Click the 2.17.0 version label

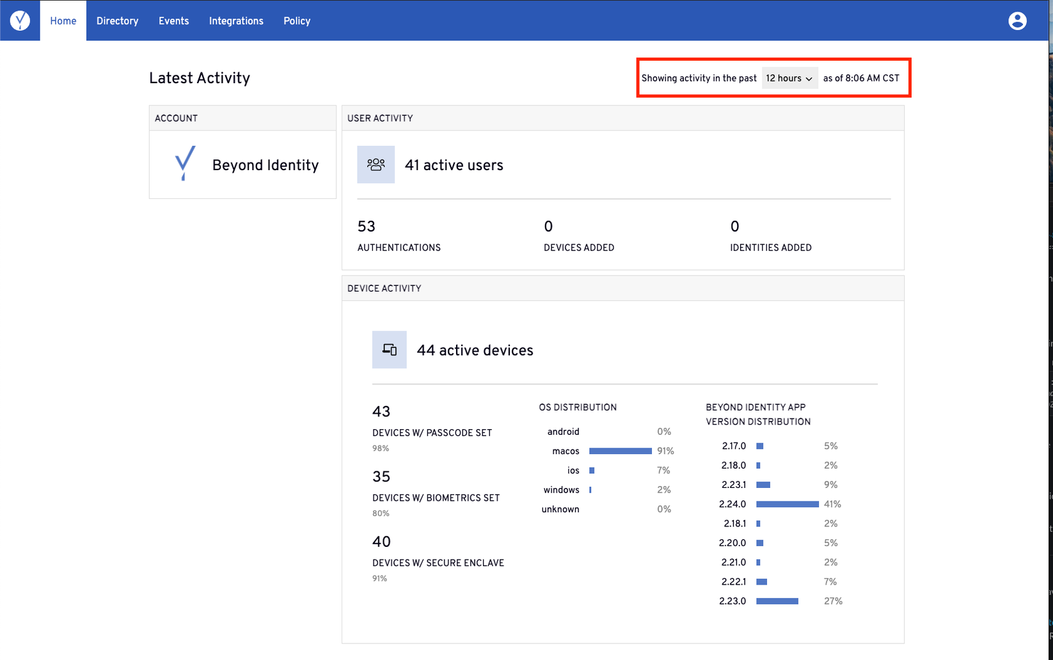[734, 446]
